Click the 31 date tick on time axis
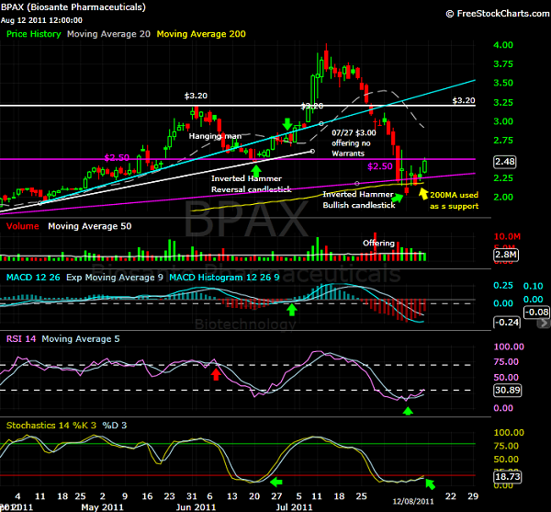 click(x=192, y=496)
